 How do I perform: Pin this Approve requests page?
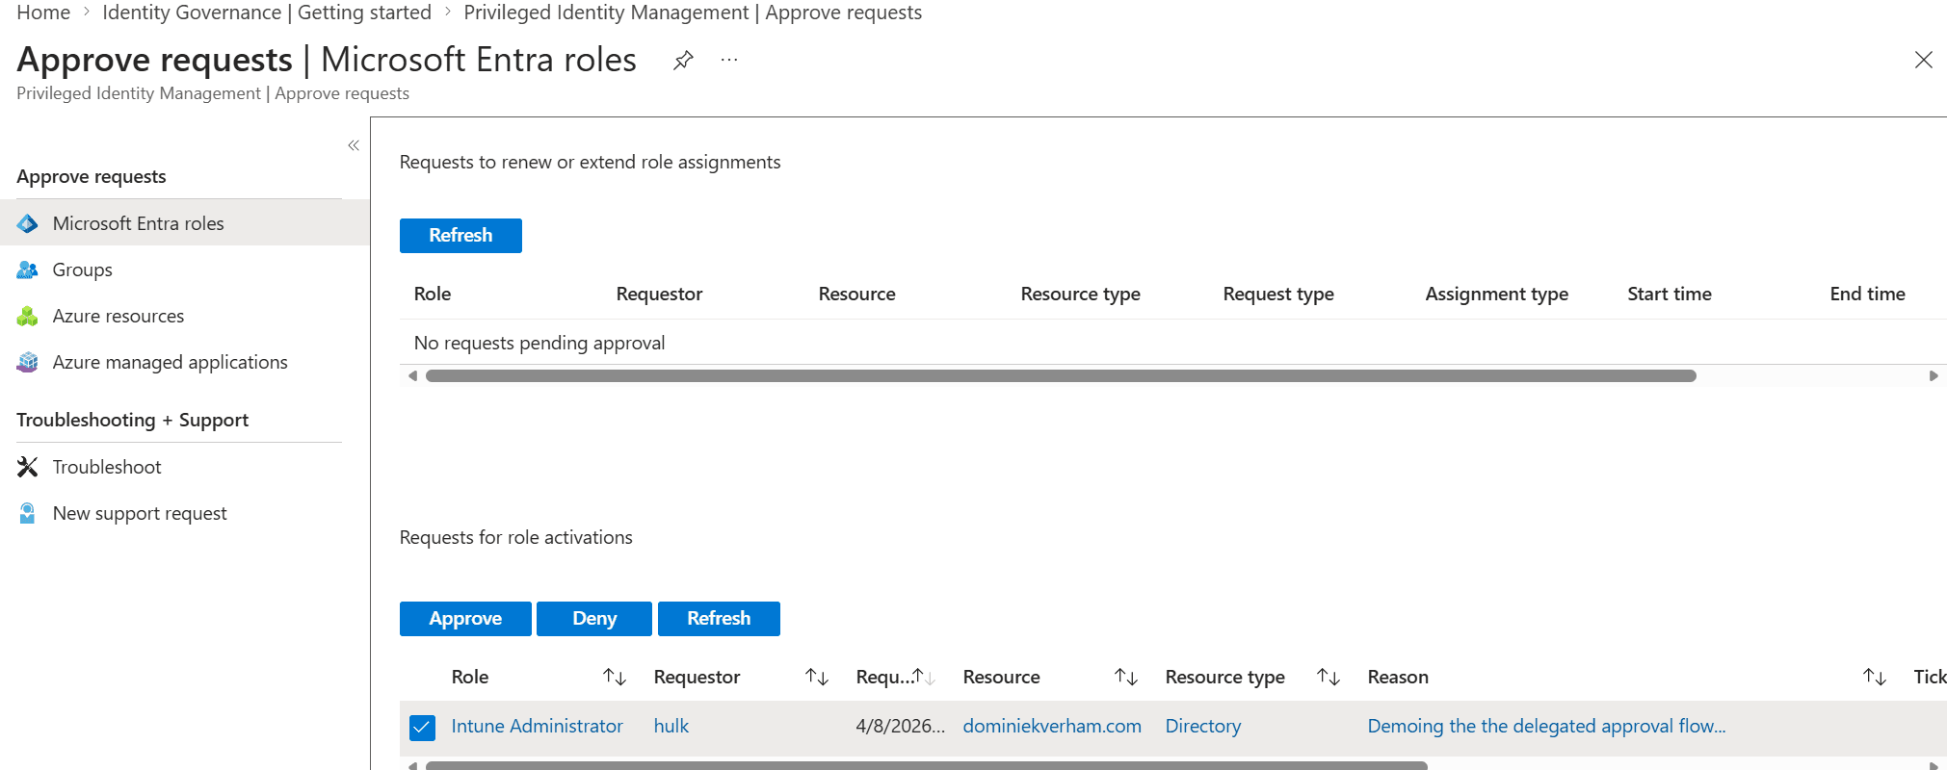click(x=683, y=61)
